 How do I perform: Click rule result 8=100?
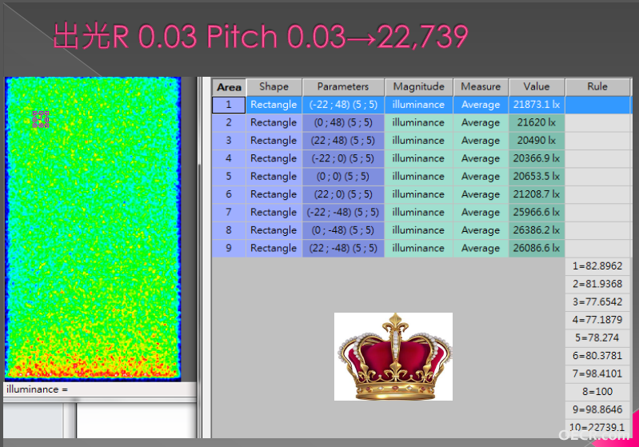597,392
